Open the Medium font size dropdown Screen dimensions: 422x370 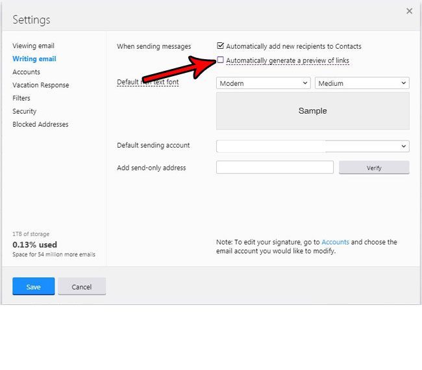(x=362, y=83)
